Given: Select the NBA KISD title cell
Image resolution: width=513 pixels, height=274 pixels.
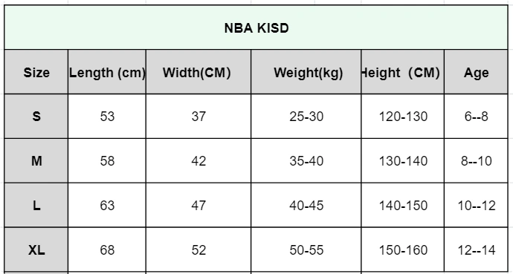Looking at the screenshot, I should [256, 27].
